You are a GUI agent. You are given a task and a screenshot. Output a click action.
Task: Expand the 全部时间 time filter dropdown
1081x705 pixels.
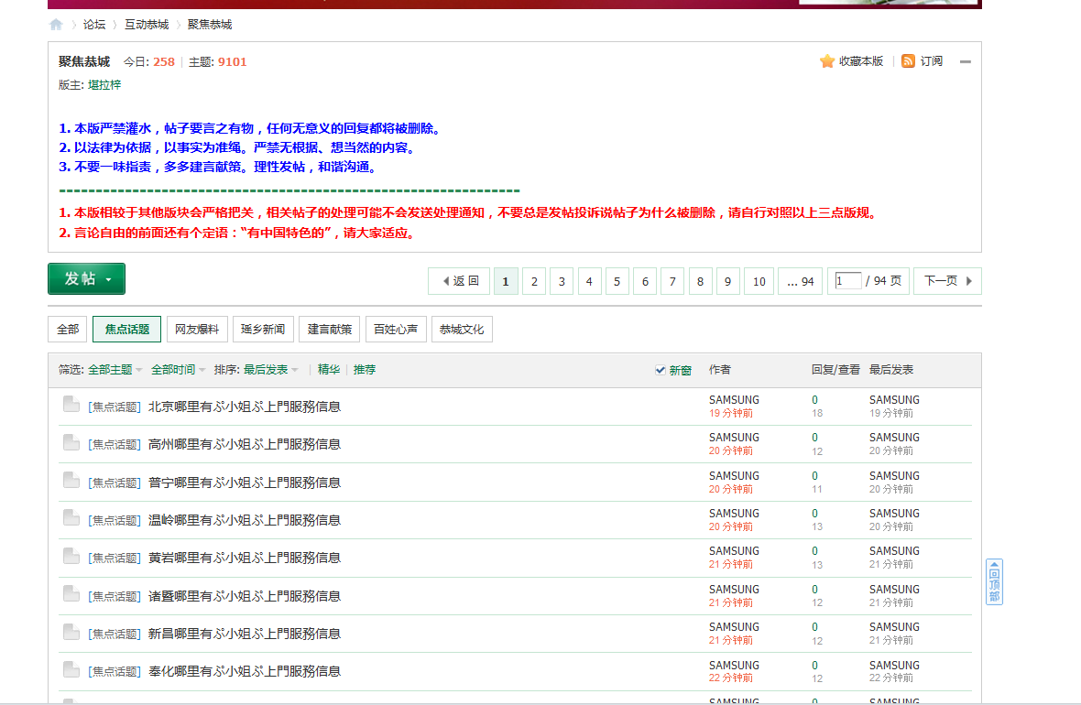(178, 370)
